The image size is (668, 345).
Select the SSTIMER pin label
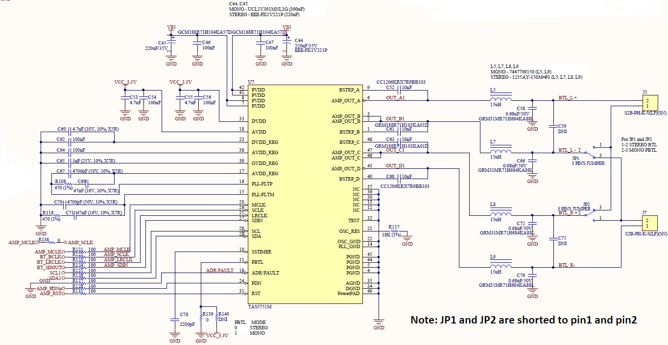click(x=262, y=252)
